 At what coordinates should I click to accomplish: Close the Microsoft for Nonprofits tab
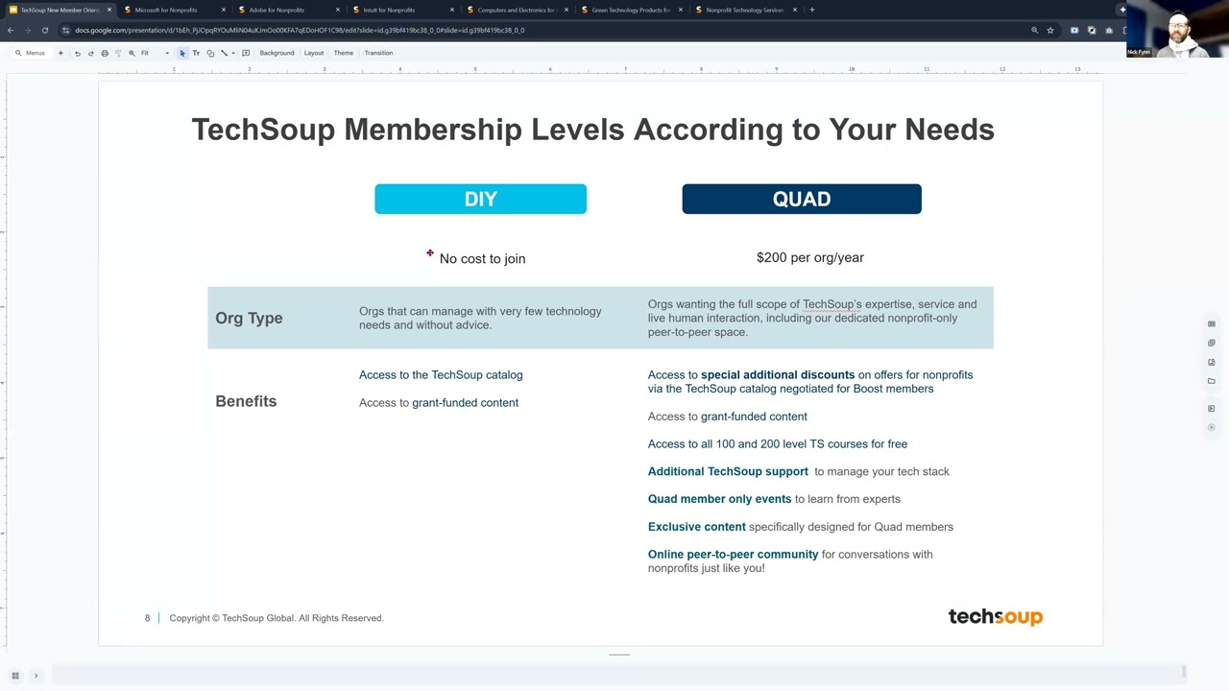coord(224,10)
